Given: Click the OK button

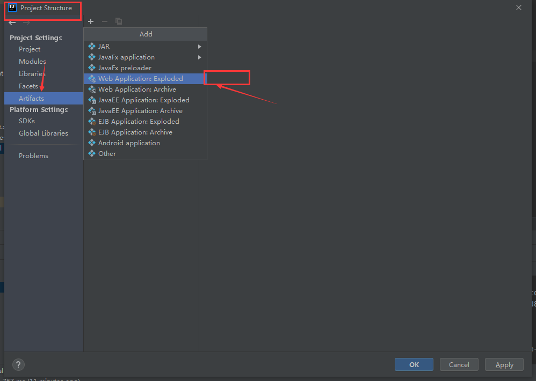Looking at the screenshot, I should click(x=414, y=364).
